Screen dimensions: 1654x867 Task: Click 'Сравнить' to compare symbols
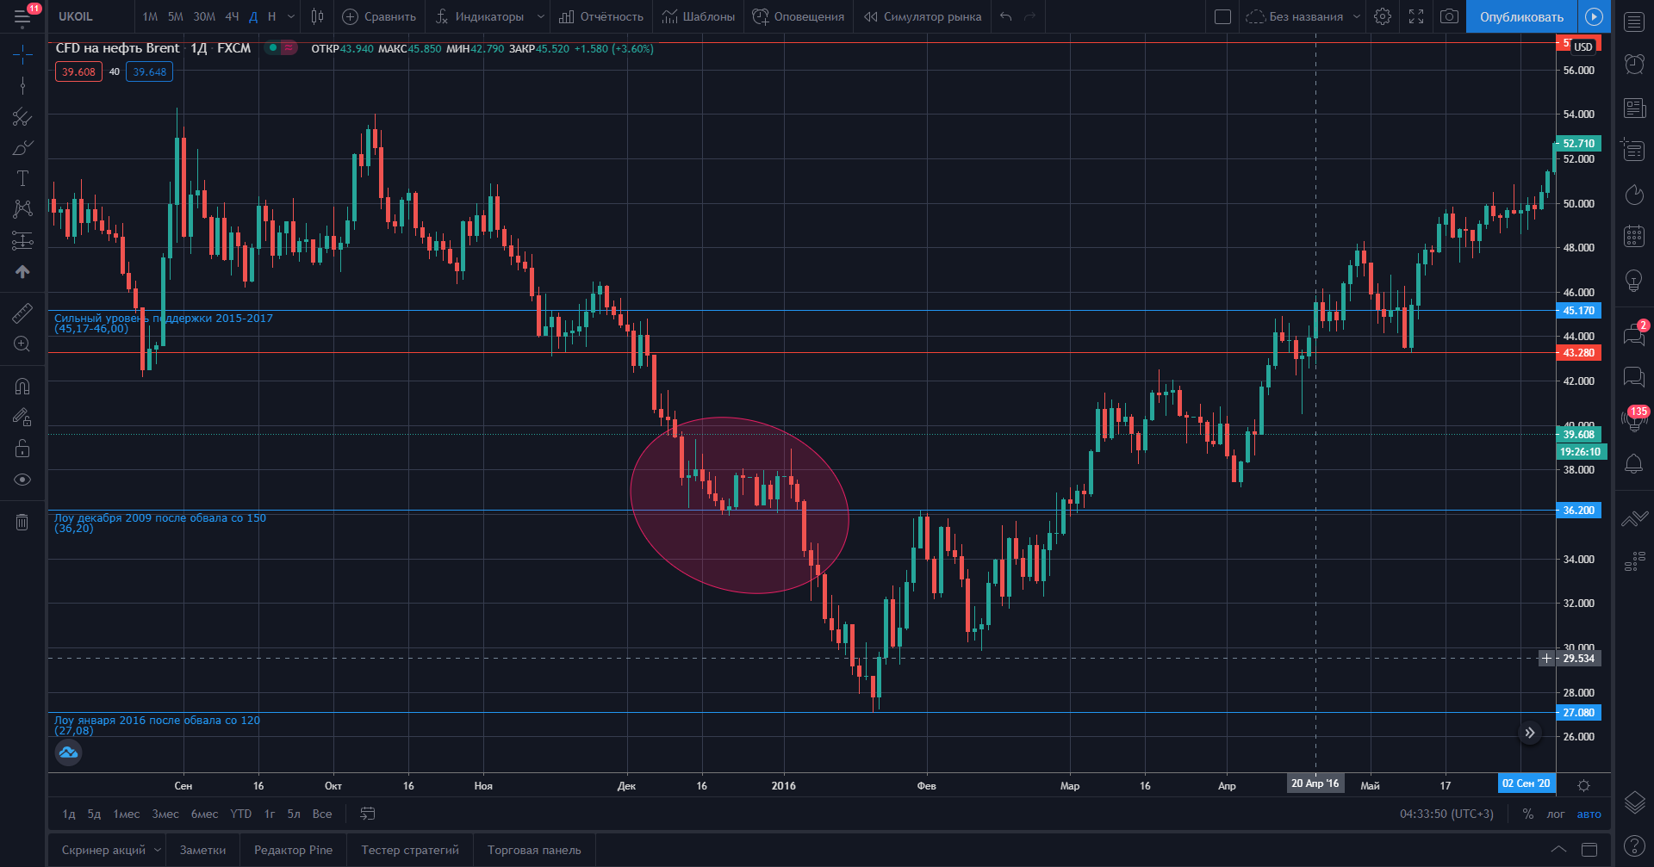(x=379, y=16)
